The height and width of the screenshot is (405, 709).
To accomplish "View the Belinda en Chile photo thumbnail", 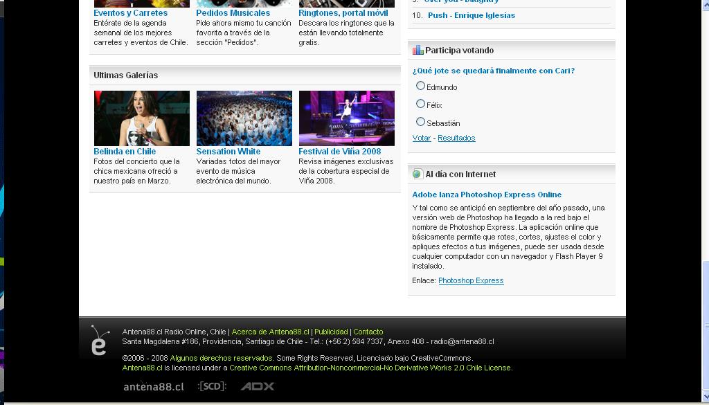I will click(142, 118).
